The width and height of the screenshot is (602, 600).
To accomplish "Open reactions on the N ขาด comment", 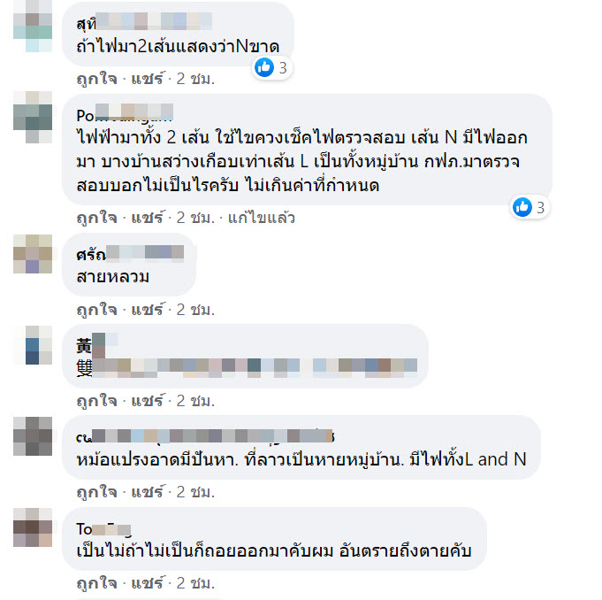I will tap(271, 68).
